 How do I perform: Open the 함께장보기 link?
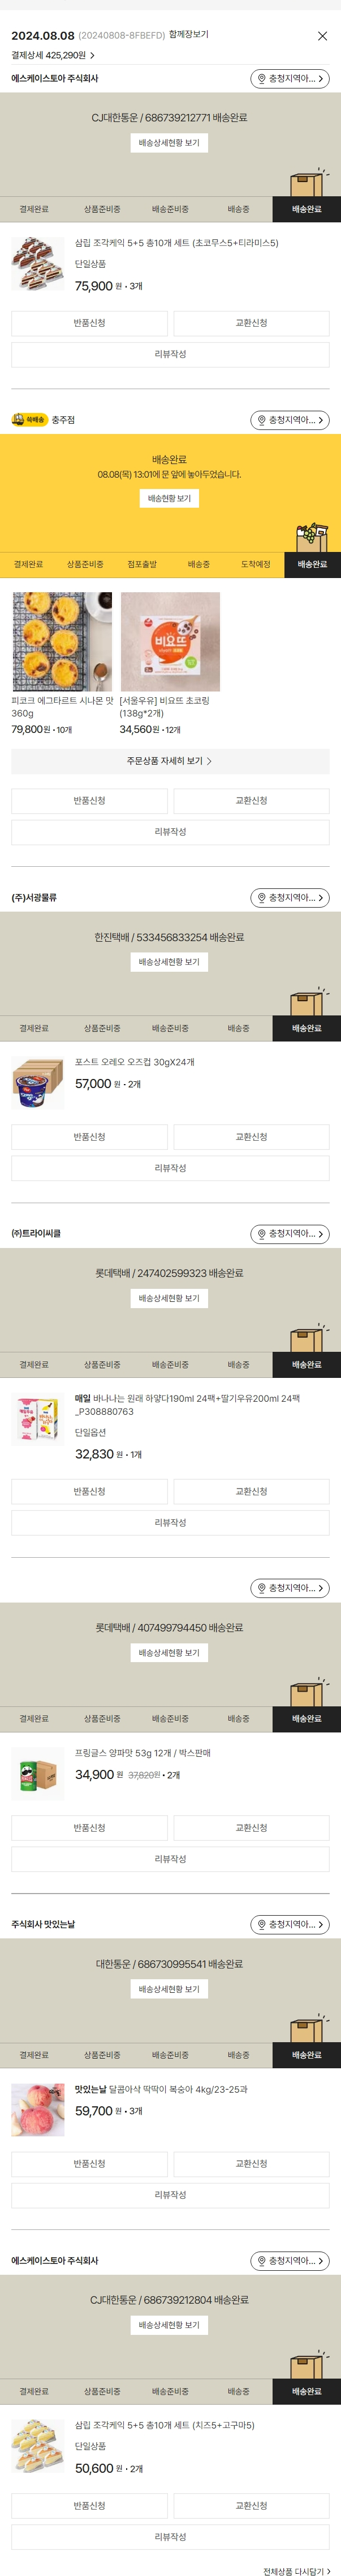[188, 35]
